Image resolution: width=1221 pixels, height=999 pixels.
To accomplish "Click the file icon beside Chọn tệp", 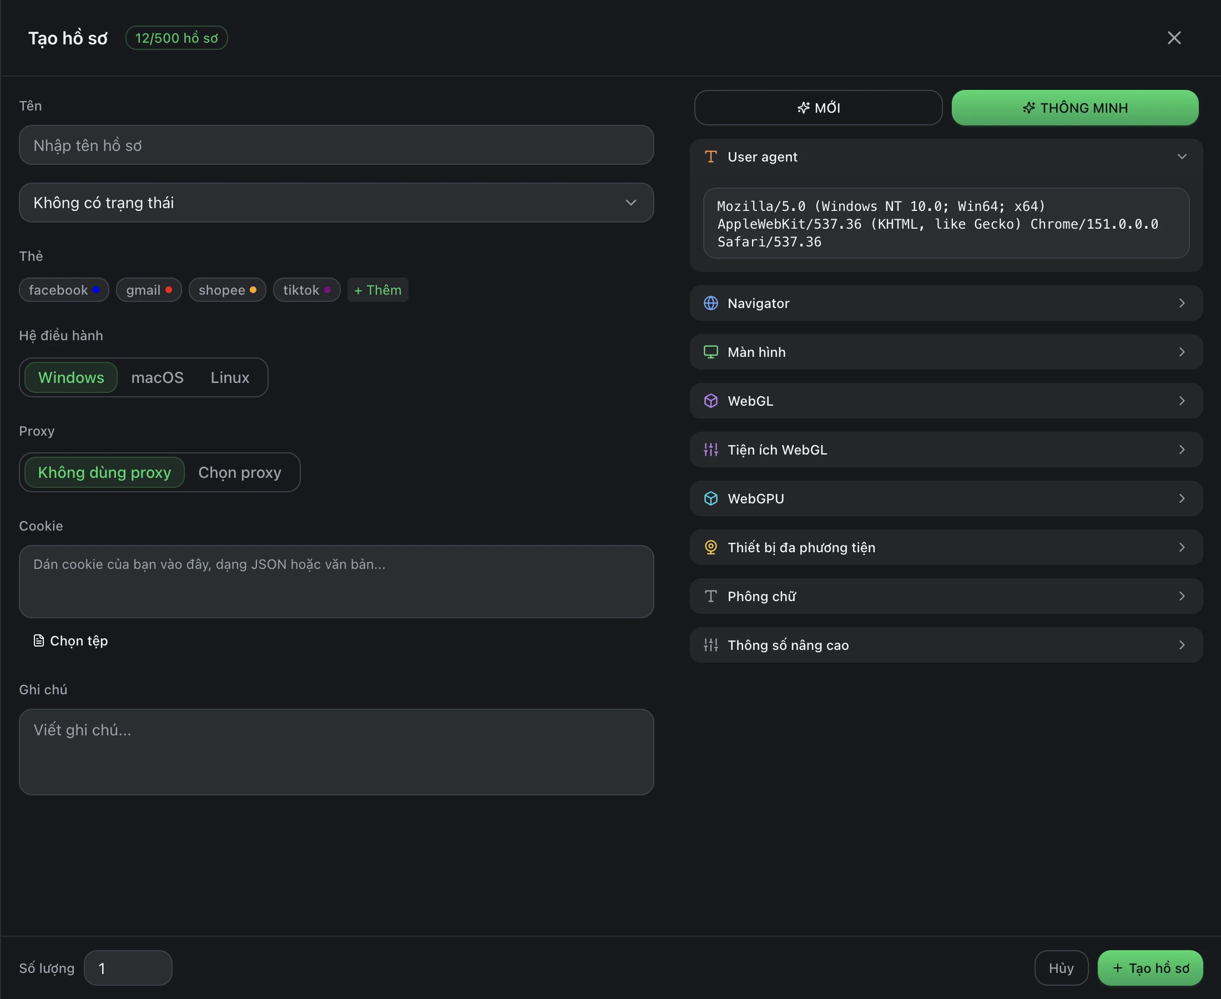I will (38, 641).
